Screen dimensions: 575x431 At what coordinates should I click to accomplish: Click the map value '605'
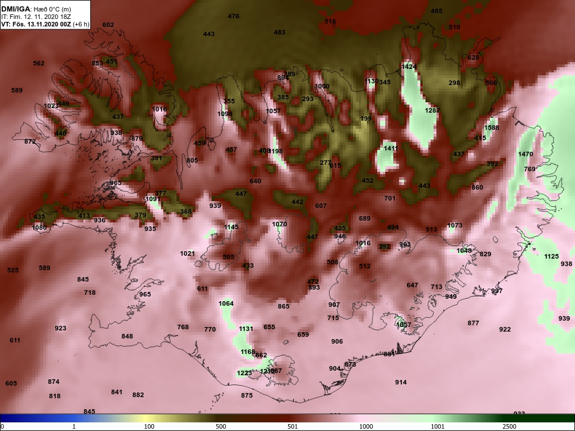11,383
